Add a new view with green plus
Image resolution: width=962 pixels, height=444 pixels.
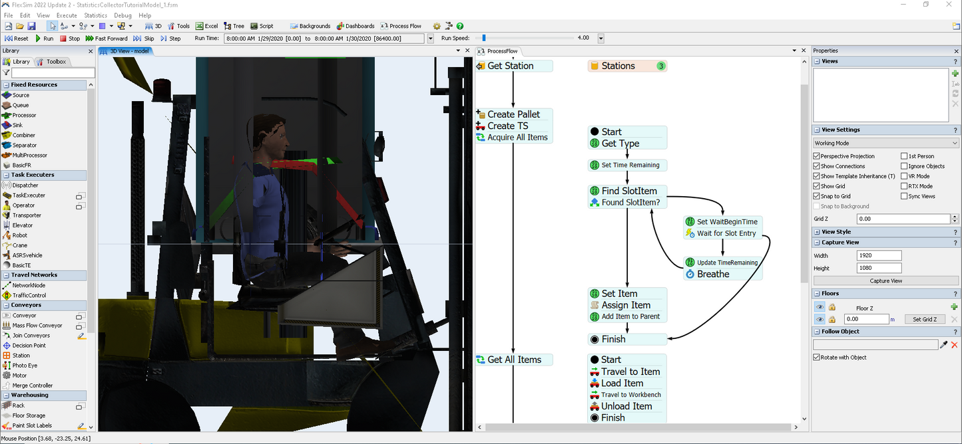tap(955, 73)
